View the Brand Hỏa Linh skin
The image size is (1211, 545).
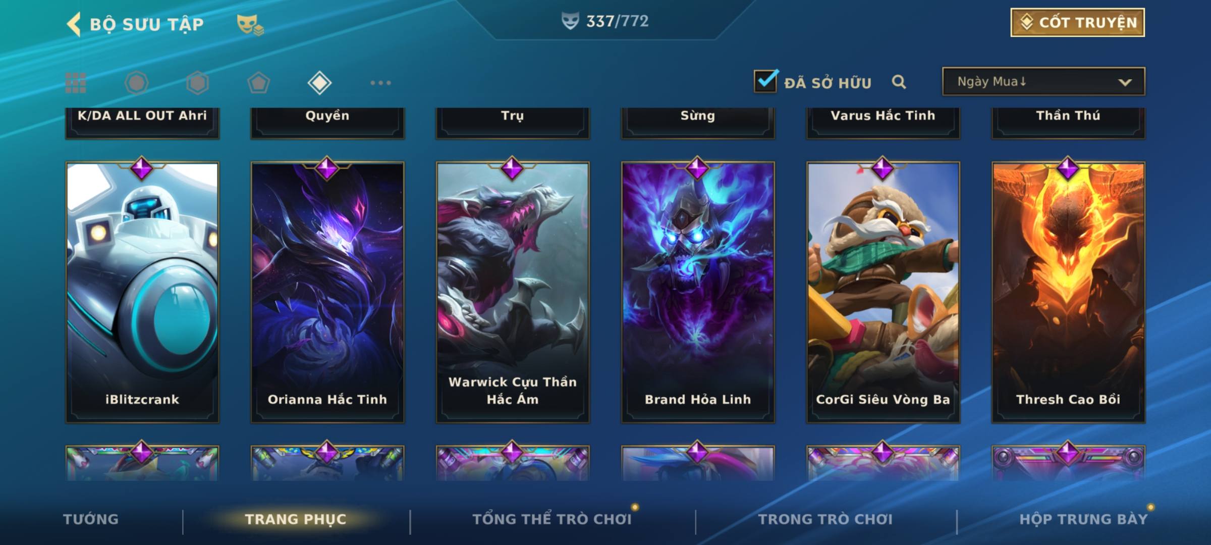pos(698,292)
